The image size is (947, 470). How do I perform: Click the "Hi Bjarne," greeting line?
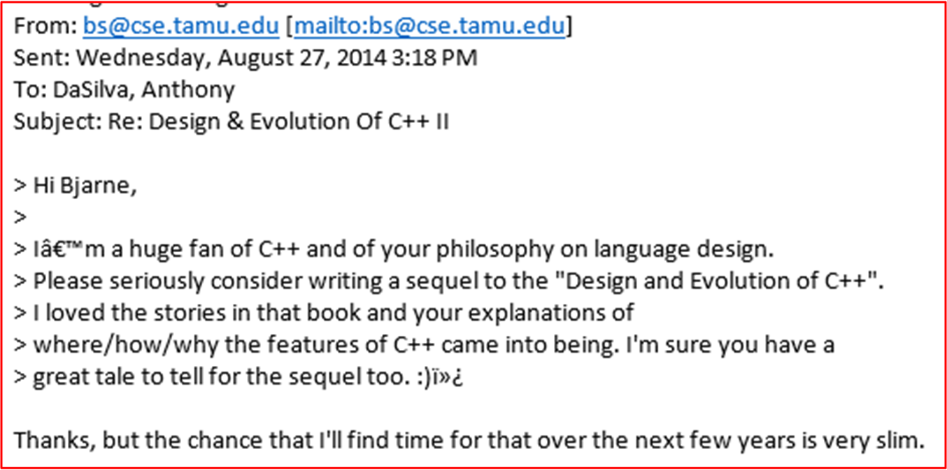point(76,185)
